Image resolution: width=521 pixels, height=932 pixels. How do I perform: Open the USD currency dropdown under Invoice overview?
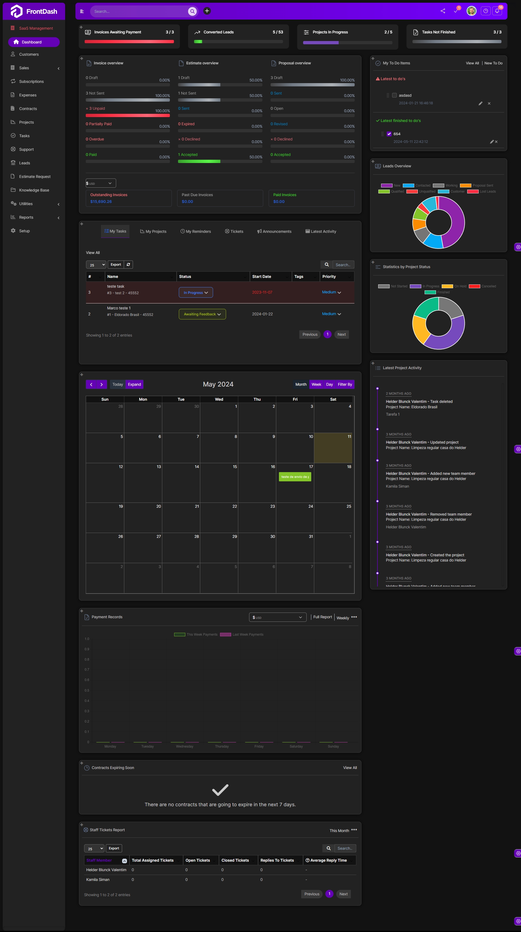point(100,183)
